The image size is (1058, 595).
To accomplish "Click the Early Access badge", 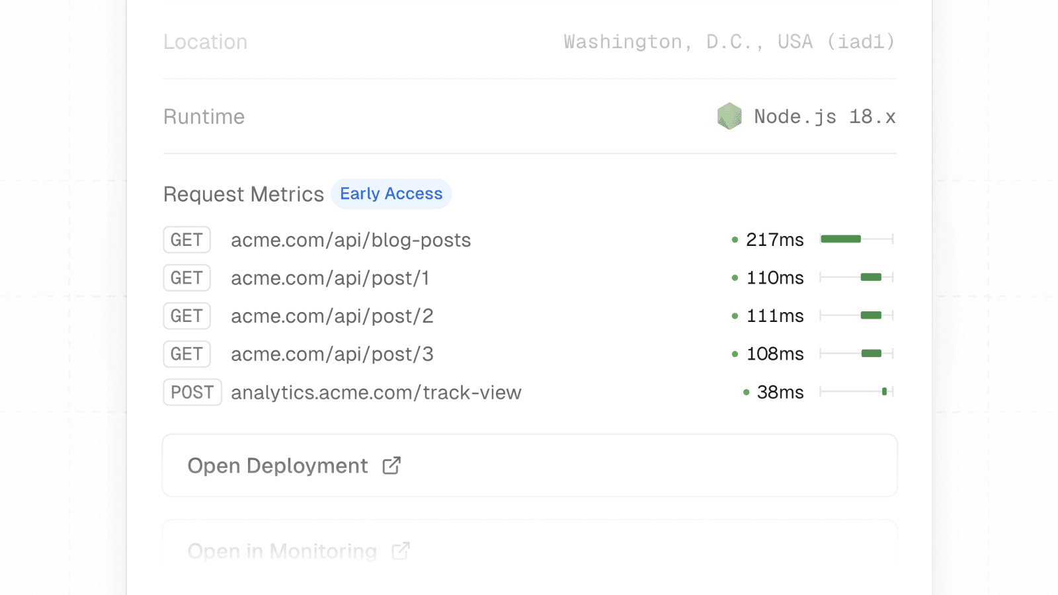I will tap(391, 194).
